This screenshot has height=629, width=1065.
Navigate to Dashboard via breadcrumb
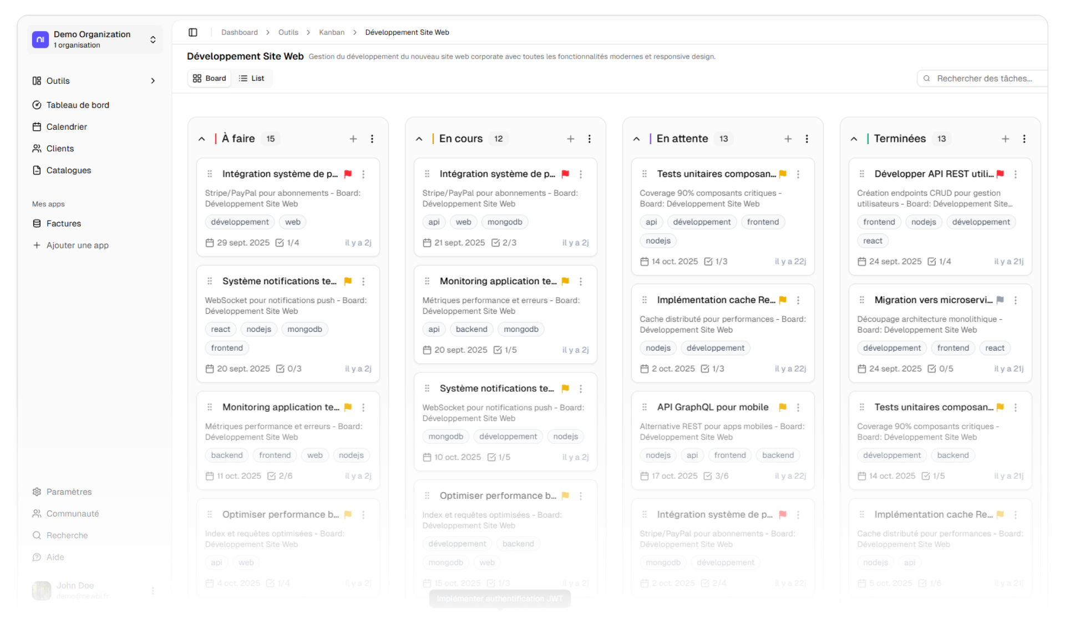pos(240,32)
